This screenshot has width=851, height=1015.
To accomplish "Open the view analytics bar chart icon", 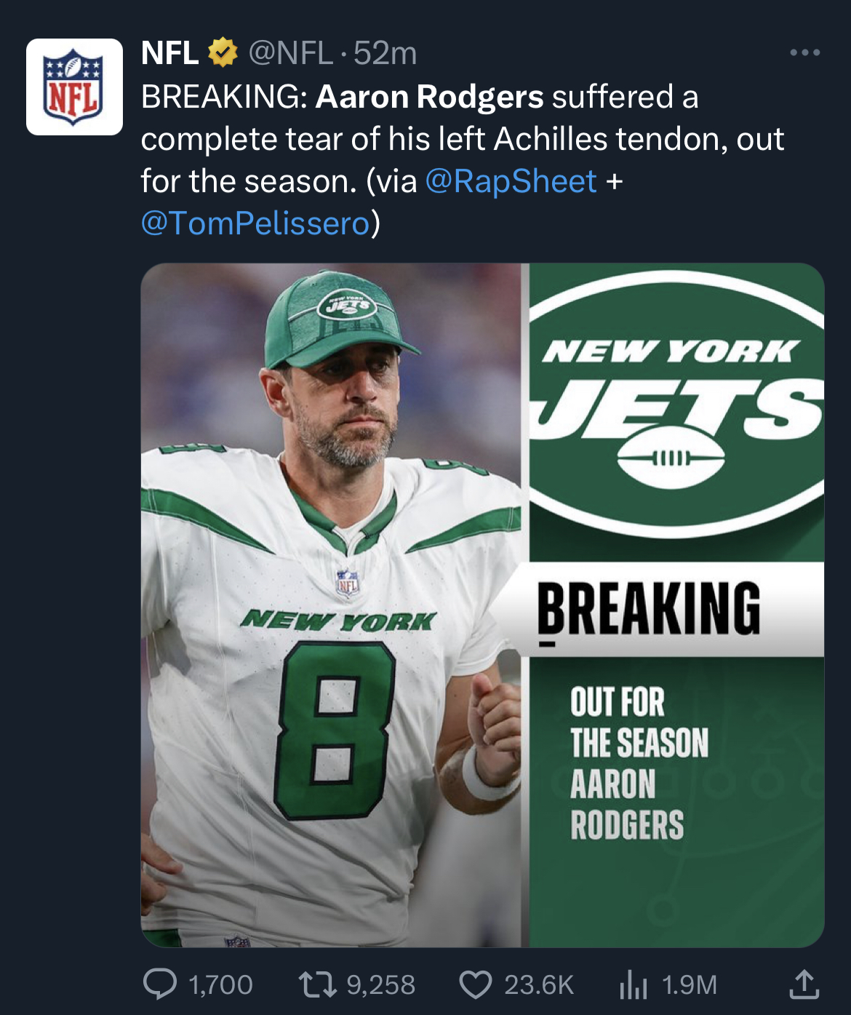I will point(634,984).
